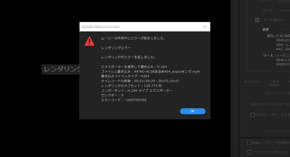The height and width of the screenshot is (157, 290).
Task: Tick the プロジェクトに読み込む checkbox
Action: tap(249, 152)
